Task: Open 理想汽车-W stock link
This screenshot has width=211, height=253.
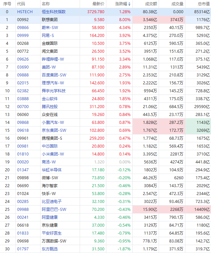Action: (x=53, y=83)
